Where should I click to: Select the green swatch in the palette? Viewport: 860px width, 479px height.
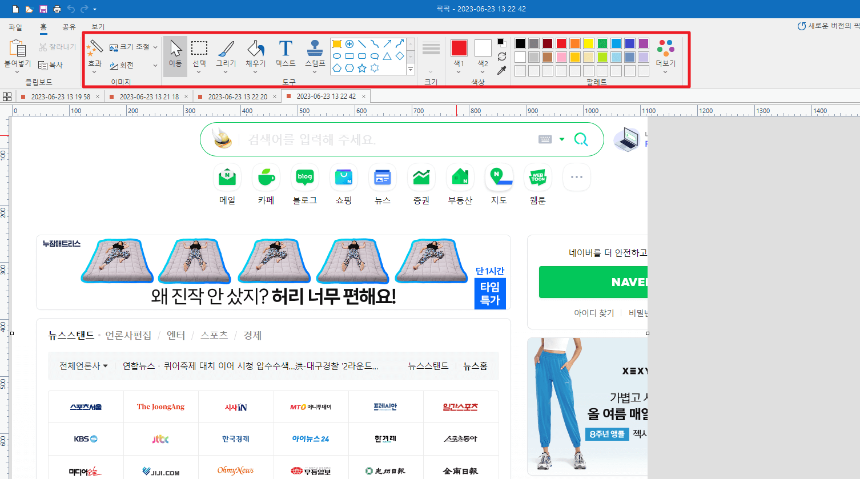click(x=603, y=43)
